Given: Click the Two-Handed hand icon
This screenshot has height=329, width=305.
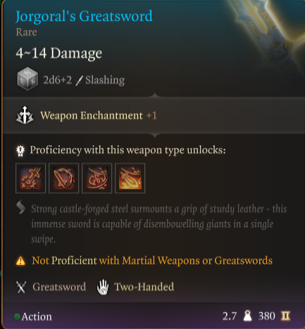Looking at the screenshot, I should click(x=103, y=287).
